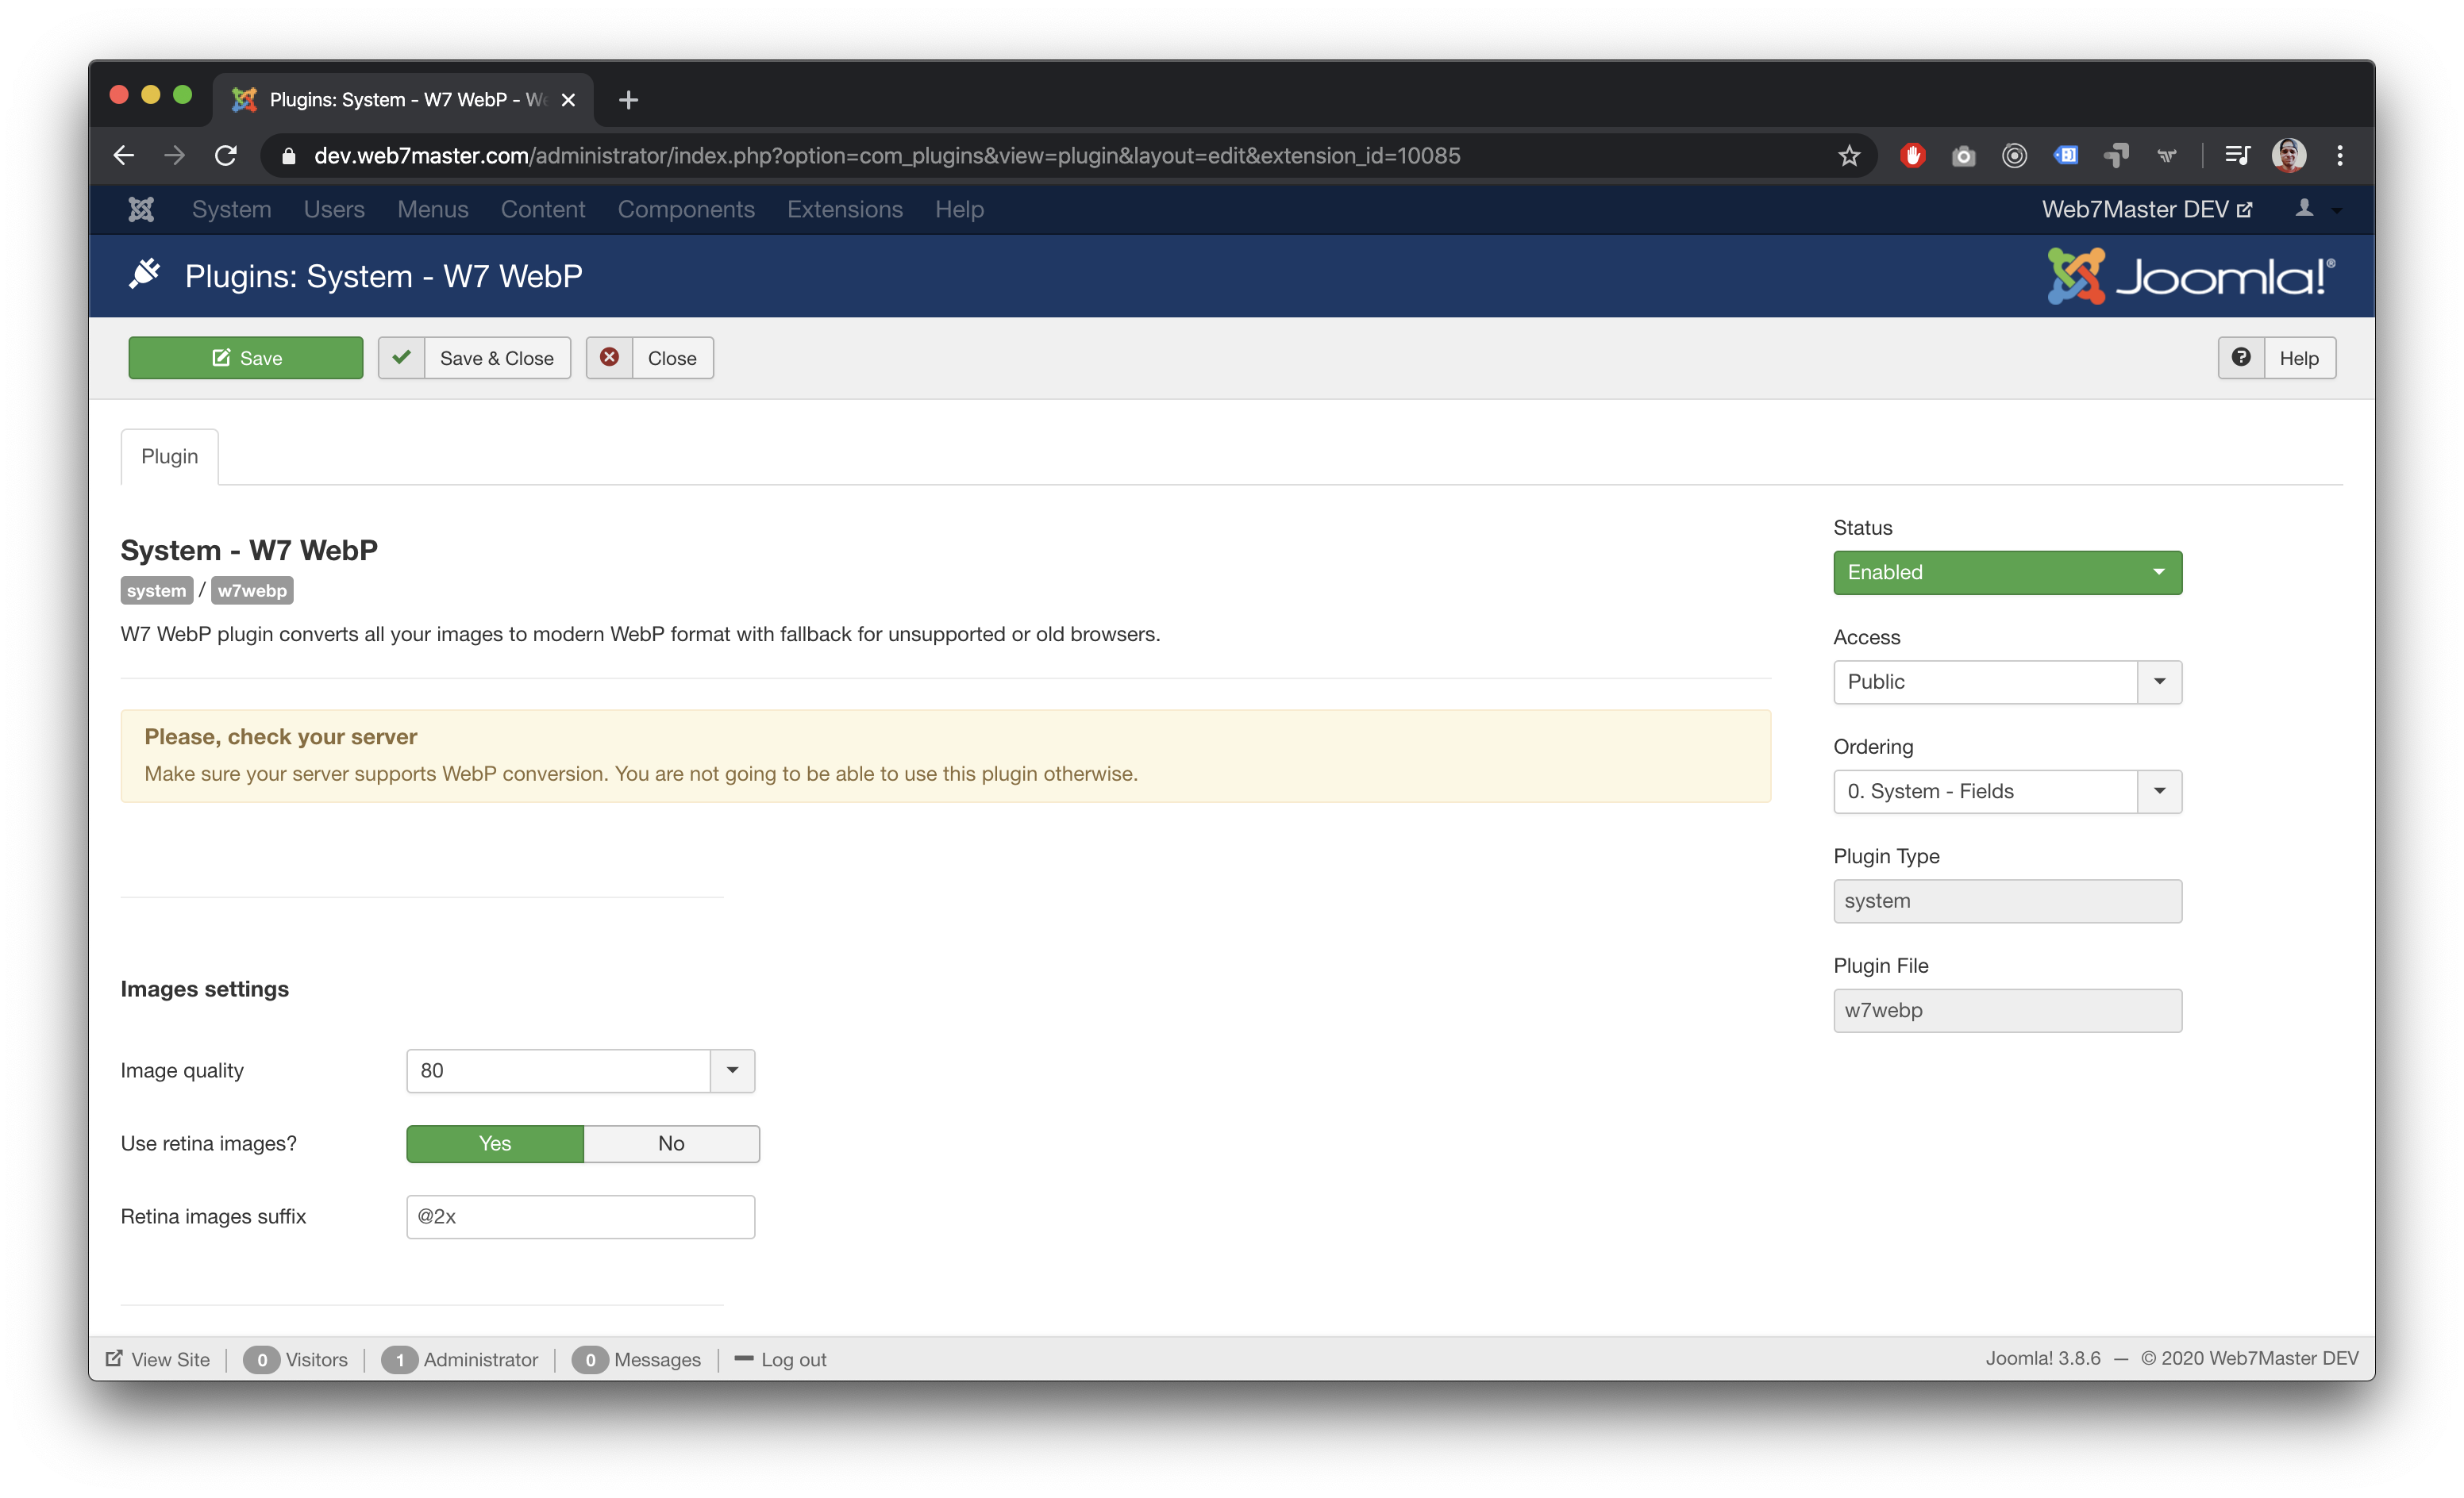Open the blue price tag extension icon
Viewport: 2464px width, 1498px height.
pos(2066,155)
